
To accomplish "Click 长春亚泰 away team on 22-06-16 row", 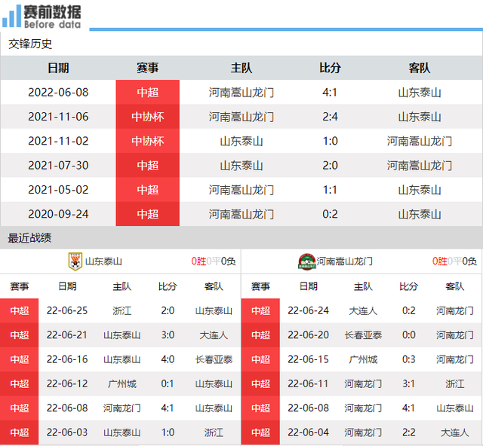I will [214, 359].
